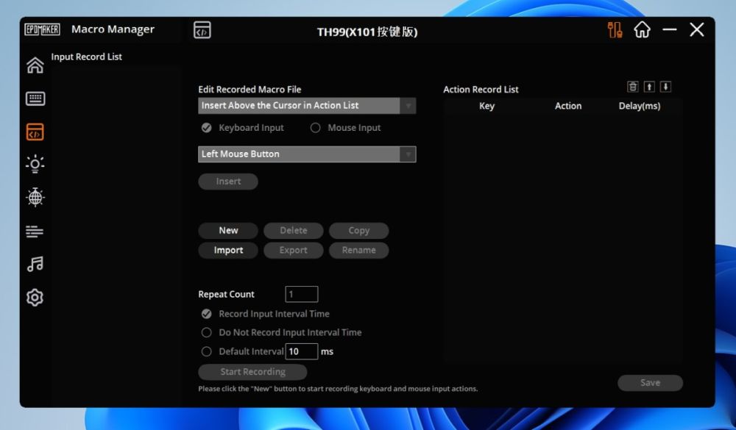This screenshot has width=736, height=430.
Task: Click the TH99(X101) device title
Action: click(367, 32)
